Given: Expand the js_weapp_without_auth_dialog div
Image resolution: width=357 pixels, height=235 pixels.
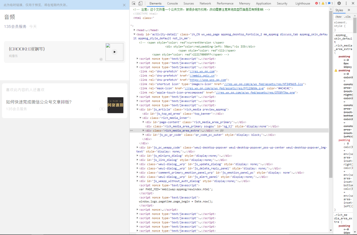Looking at the screenshot, I should pos(137,181).
